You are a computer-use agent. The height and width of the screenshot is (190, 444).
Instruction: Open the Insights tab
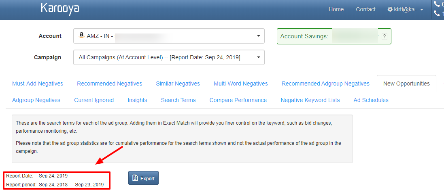pyautogui.click(x=137, y=100)
